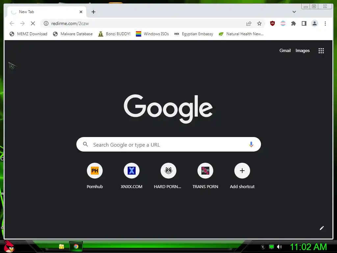Open the volume speaker tray icon
The image size is (337, 253).
click(279, 247)
